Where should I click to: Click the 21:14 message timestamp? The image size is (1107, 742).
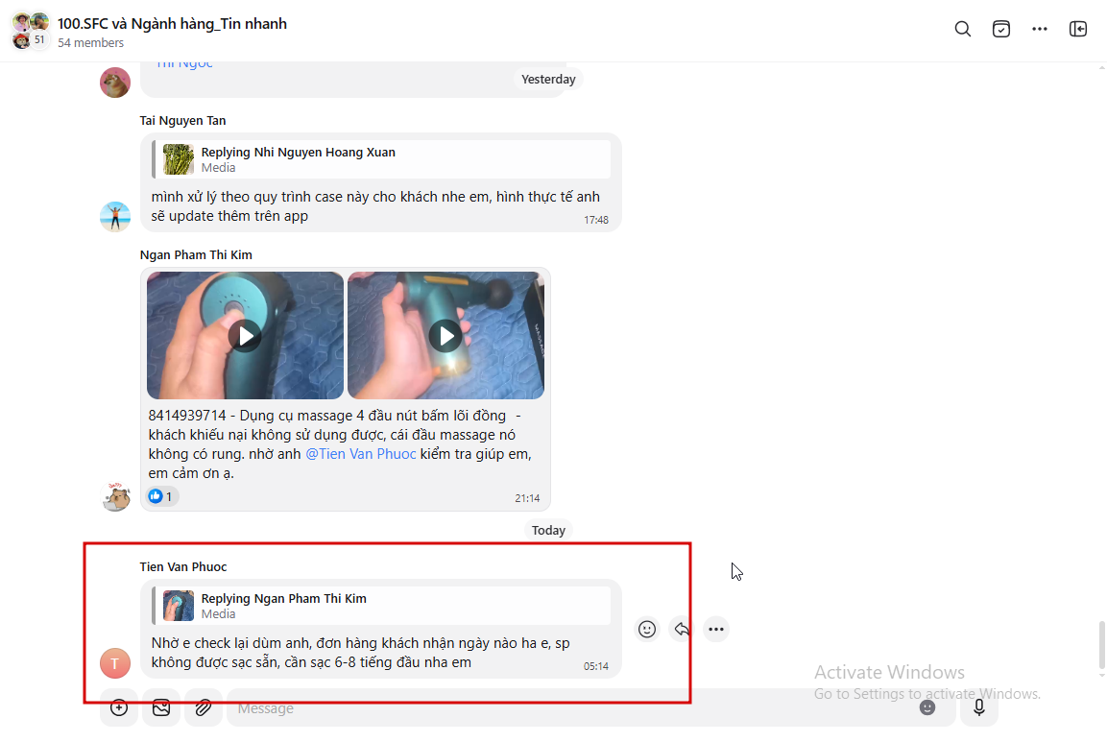(x=527, y=498)
